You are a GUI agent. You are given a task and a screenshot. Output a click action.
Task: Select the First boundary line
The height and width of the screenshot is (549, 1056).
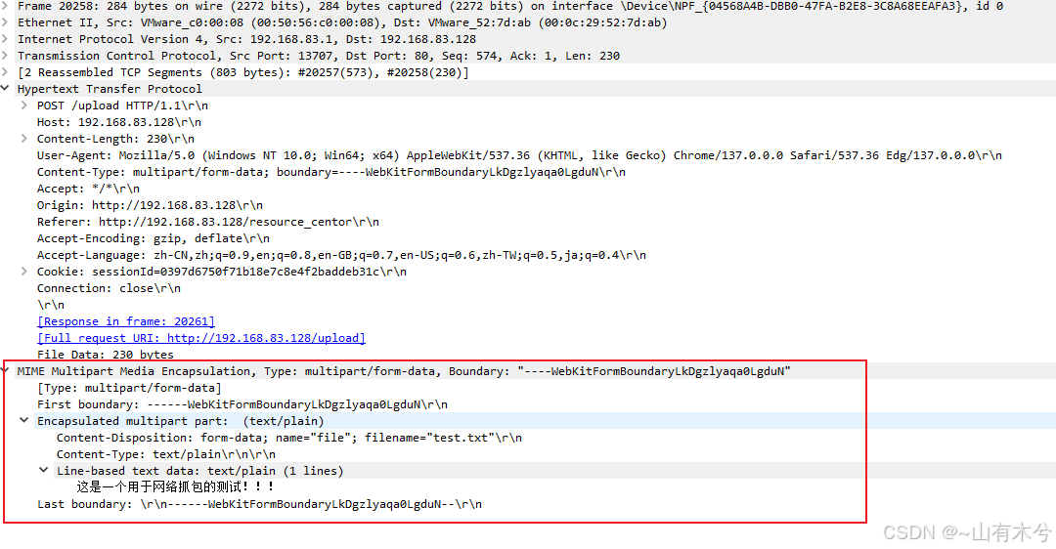click(x=242, y=404)
